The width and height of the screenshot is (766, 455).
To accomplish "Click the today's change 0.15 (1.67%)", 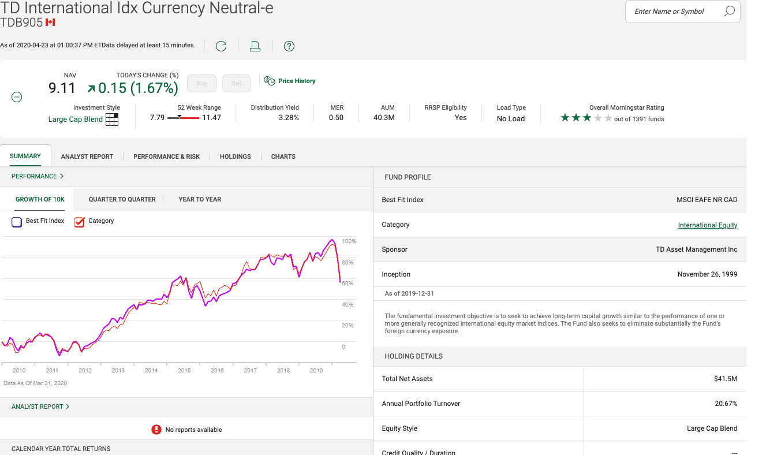I will click(138, 88).
